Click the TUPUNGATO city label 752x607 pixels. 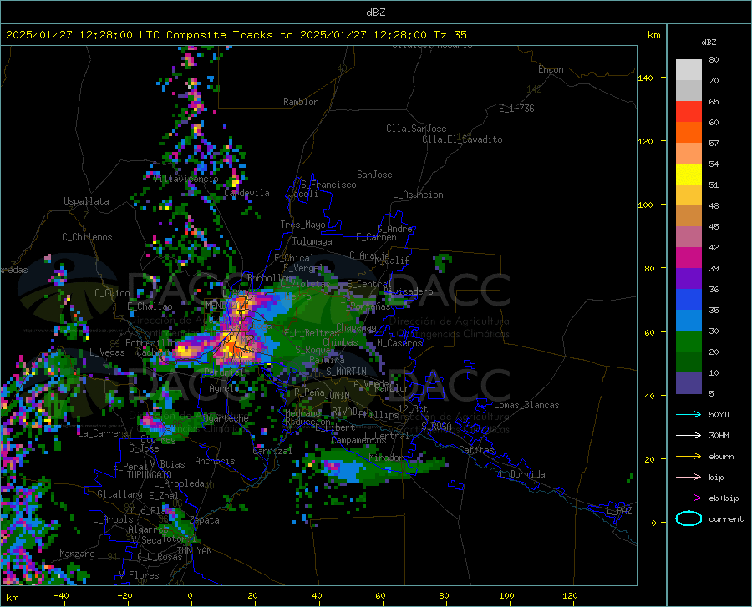150,475
